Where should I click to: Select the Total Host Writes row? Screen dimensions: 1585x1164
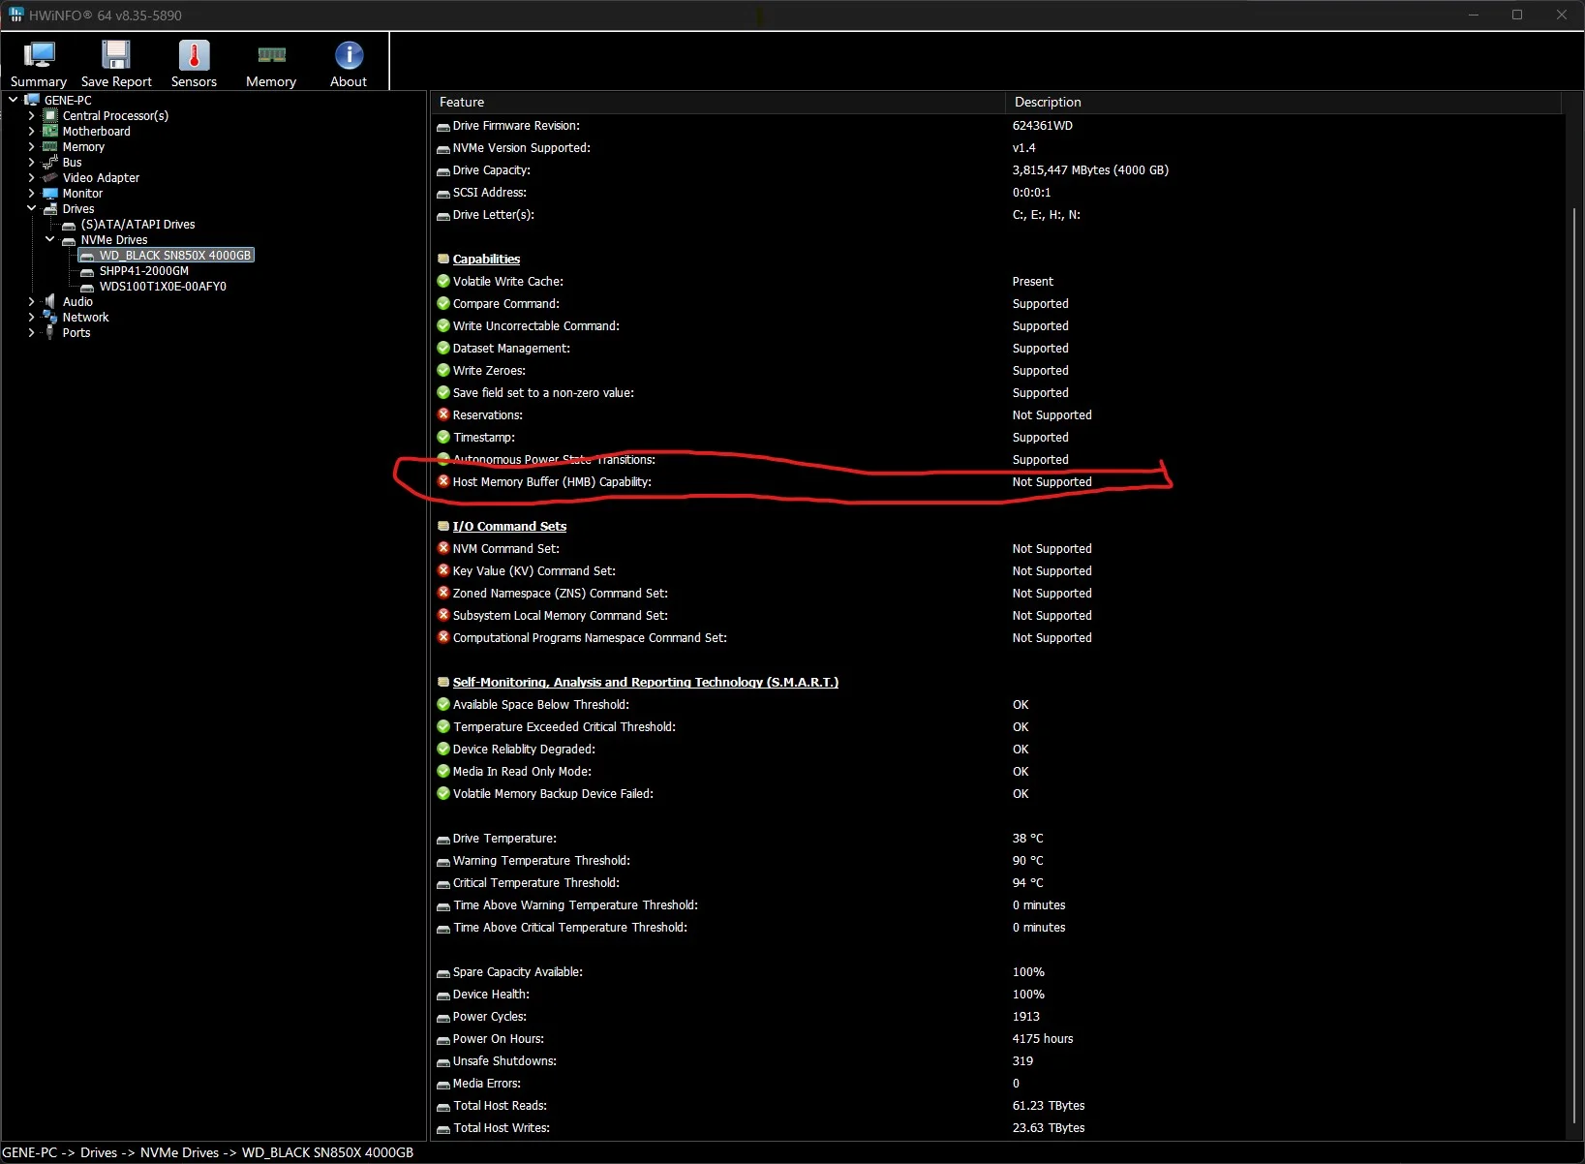[x=997, y=1127]
